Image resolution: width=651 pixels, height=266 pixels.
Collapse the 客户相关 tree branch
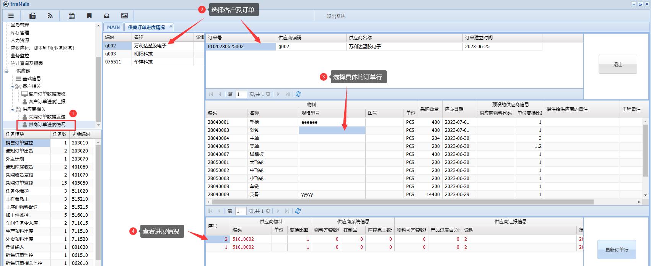click(x=13, y=86)
